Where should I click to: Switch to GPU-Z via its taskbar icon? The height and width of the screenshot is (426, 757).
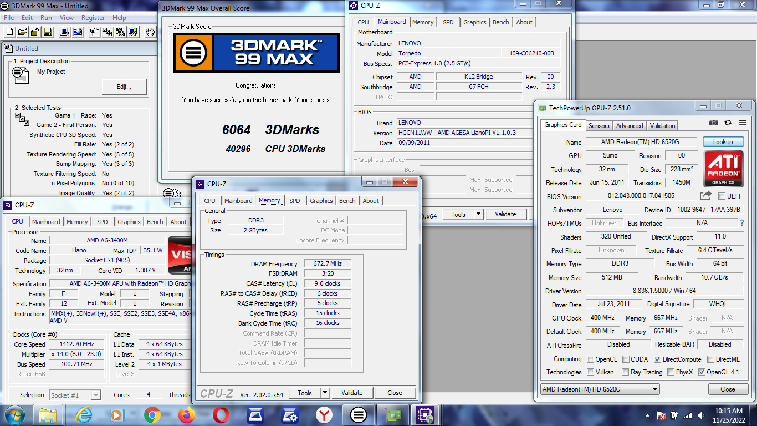[x=393, y=415]
